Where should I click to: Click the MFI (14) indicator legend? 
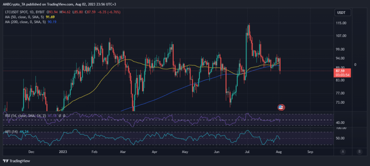(x=10, y=132)
